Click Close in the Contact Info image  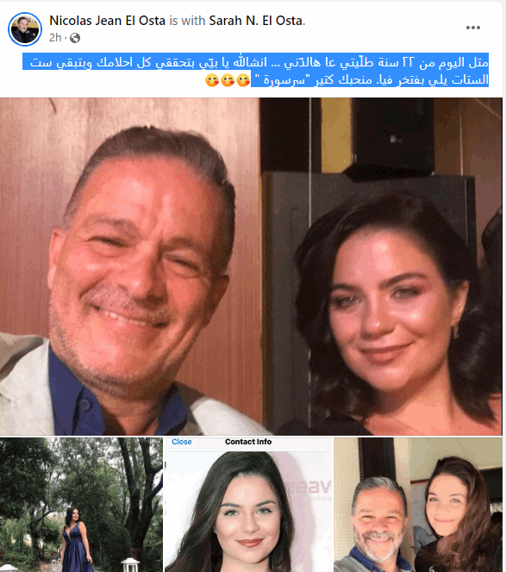click(x=182, y=442)
